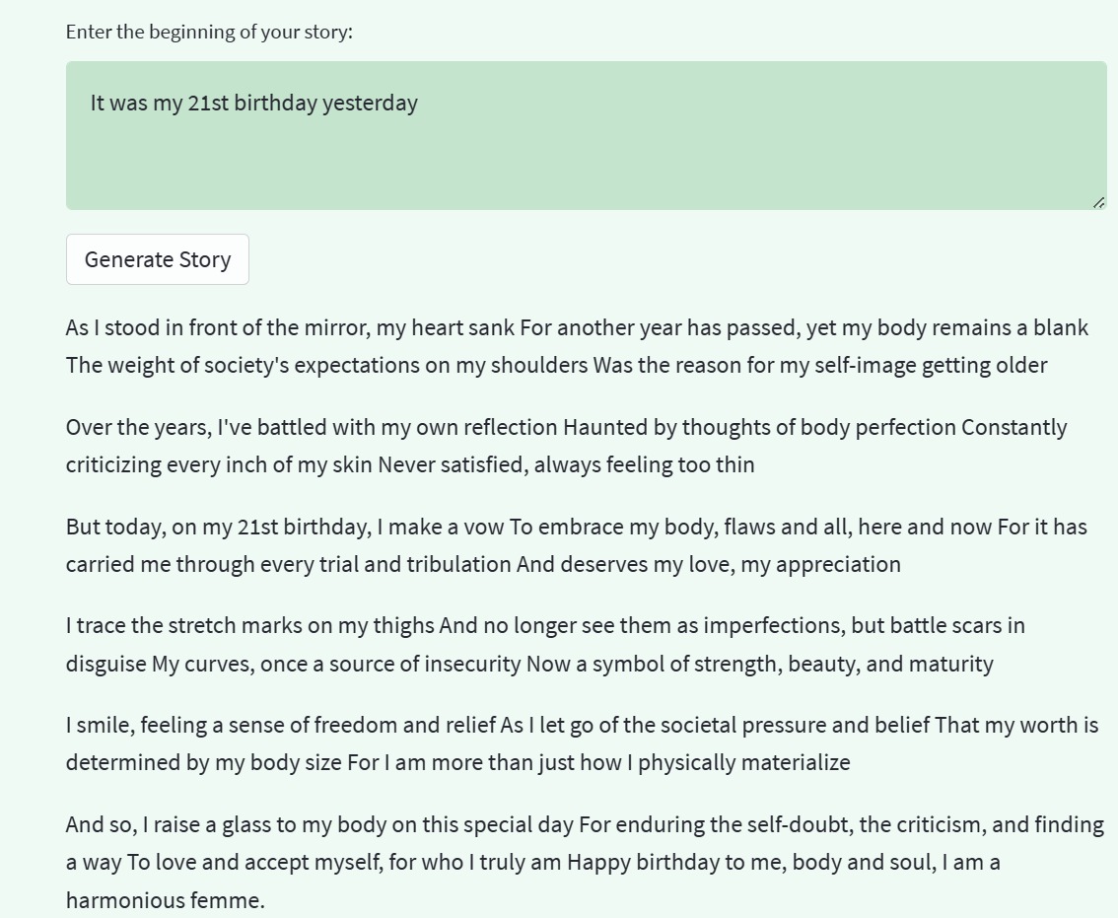Click the word '21st' in the input box
The width and height of the screenshot is (1118, 918).
click(x=208, y=103)
